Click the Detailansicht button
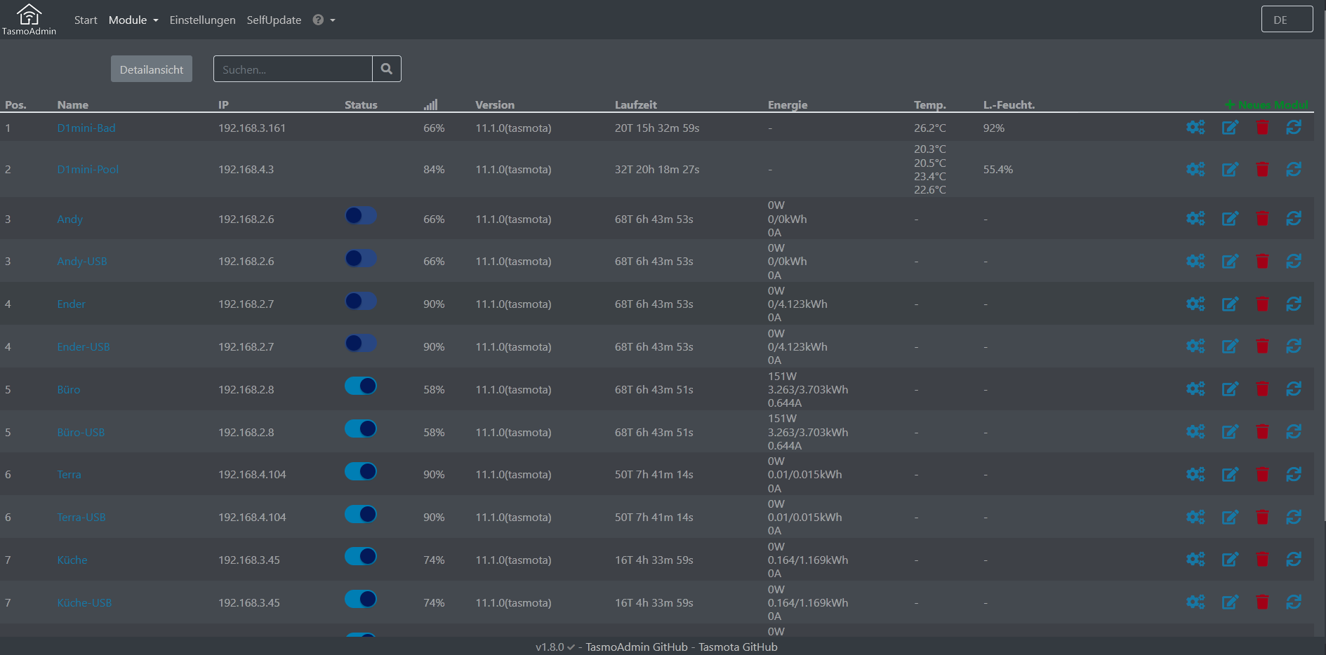 [x=152, y=69]
